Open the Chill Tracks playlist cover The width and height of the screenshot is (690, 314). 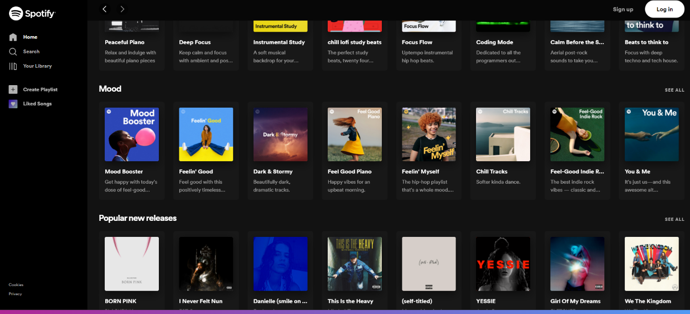(x=503, y=134)
